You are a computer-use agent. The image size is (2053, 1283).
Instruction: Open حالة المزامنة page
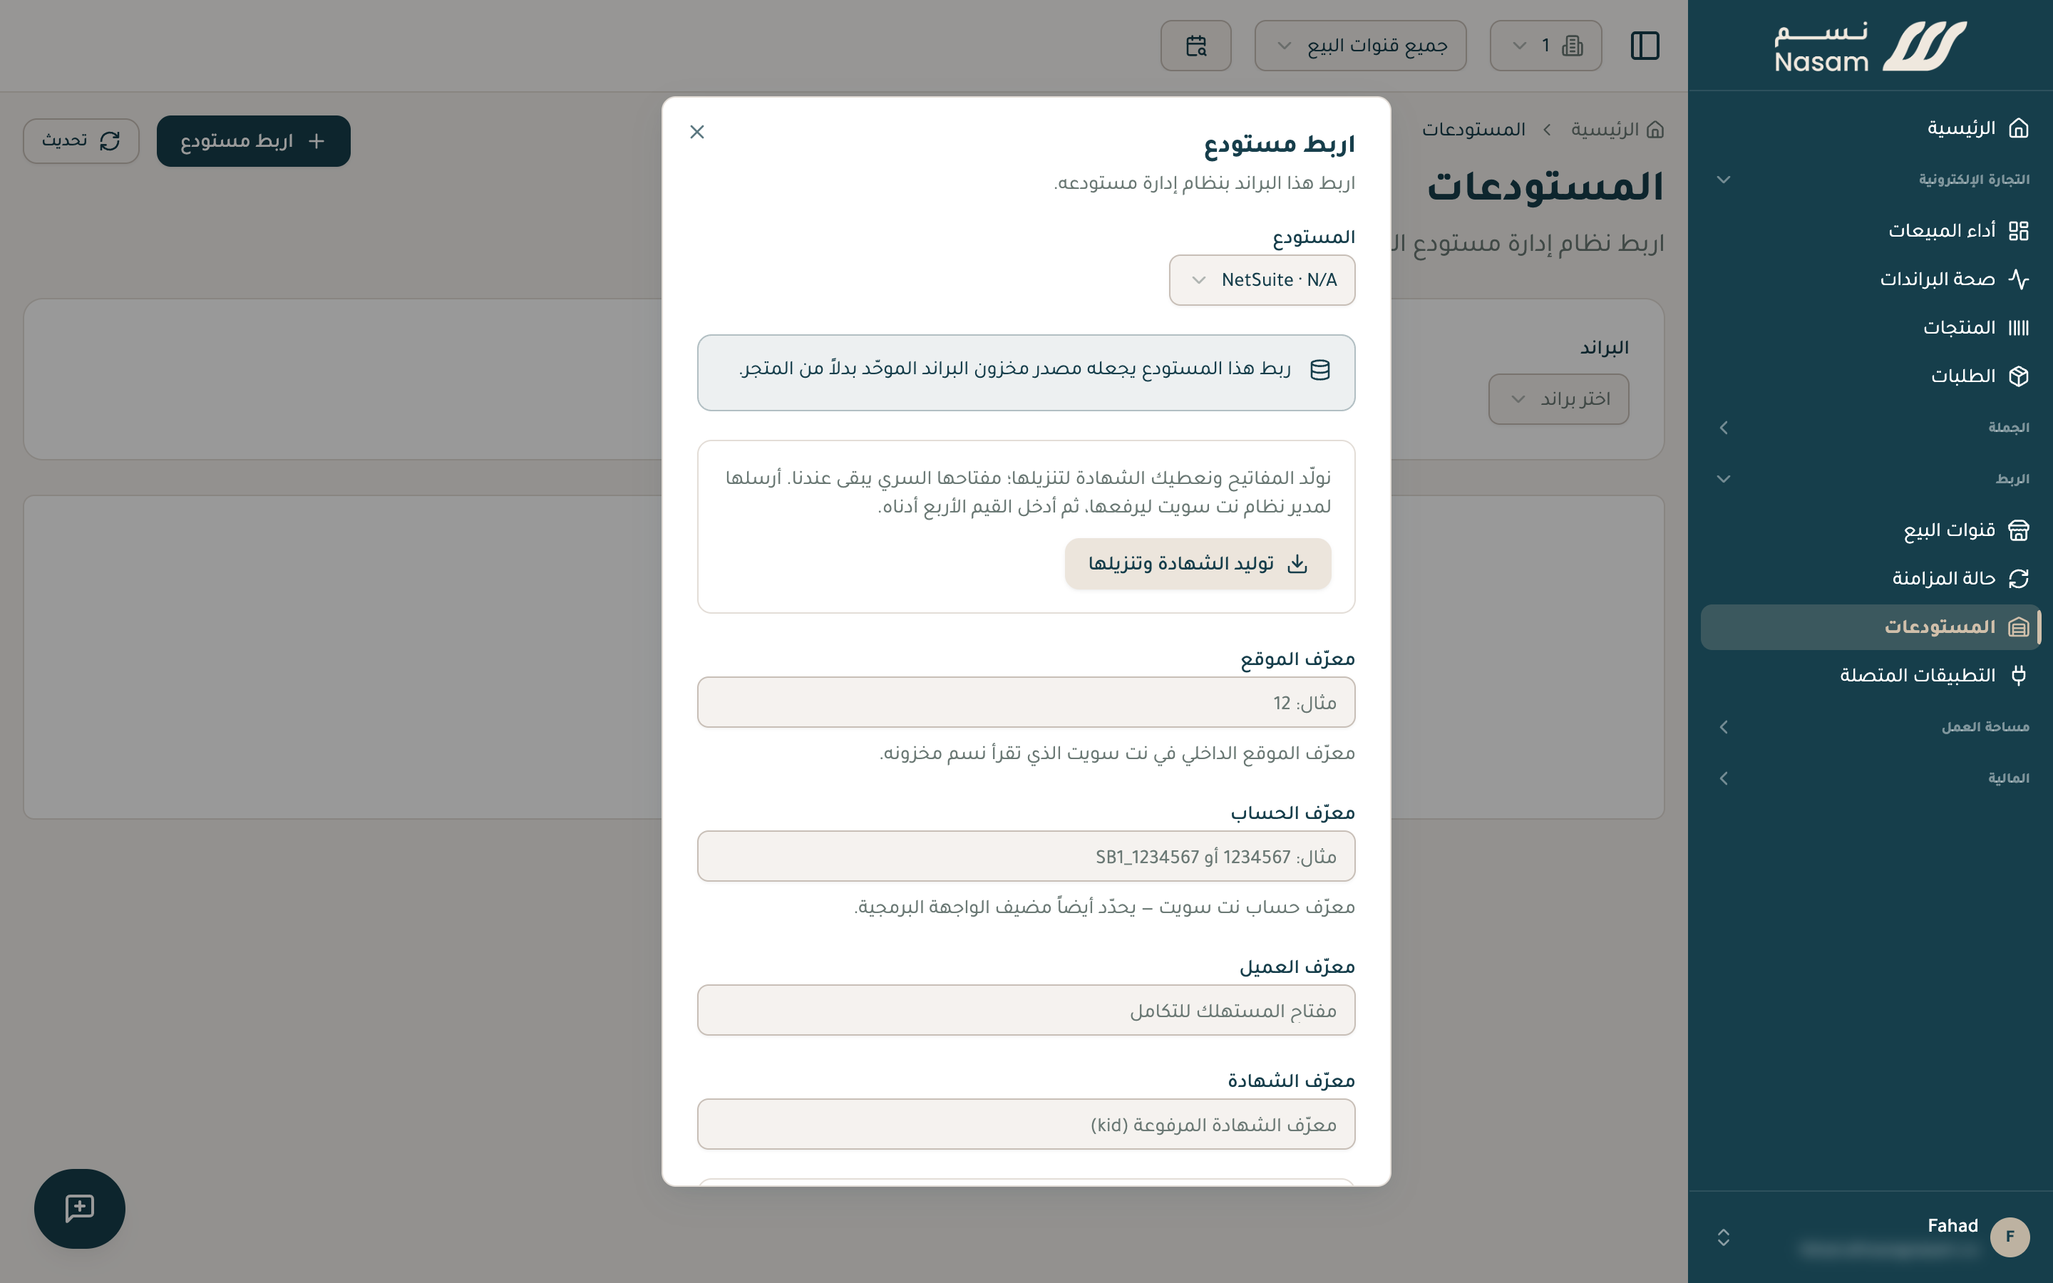click(1870, 579)
